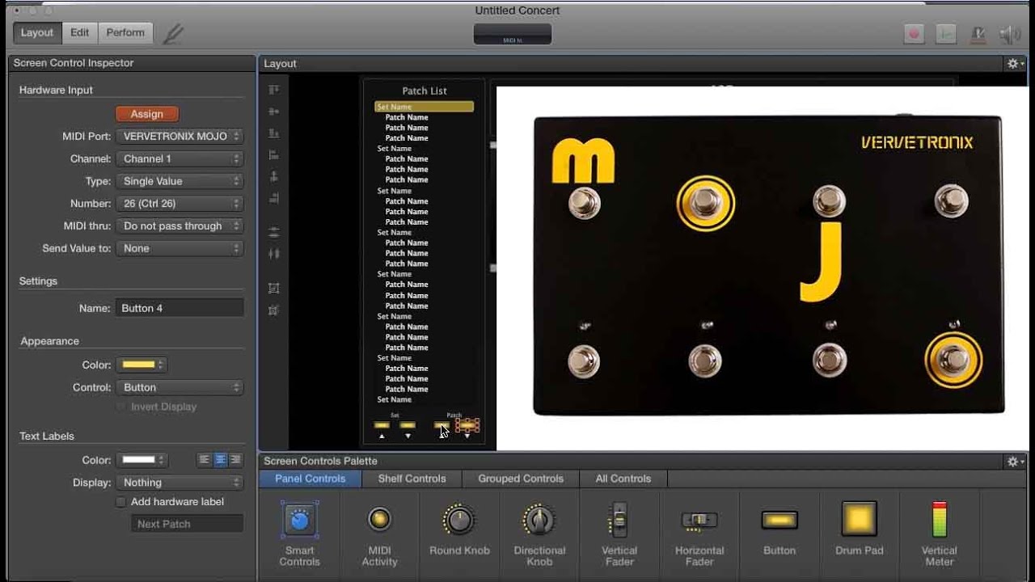1035x582 pixels.
Task: Open the Panel Controls tab
Action: 310,479
